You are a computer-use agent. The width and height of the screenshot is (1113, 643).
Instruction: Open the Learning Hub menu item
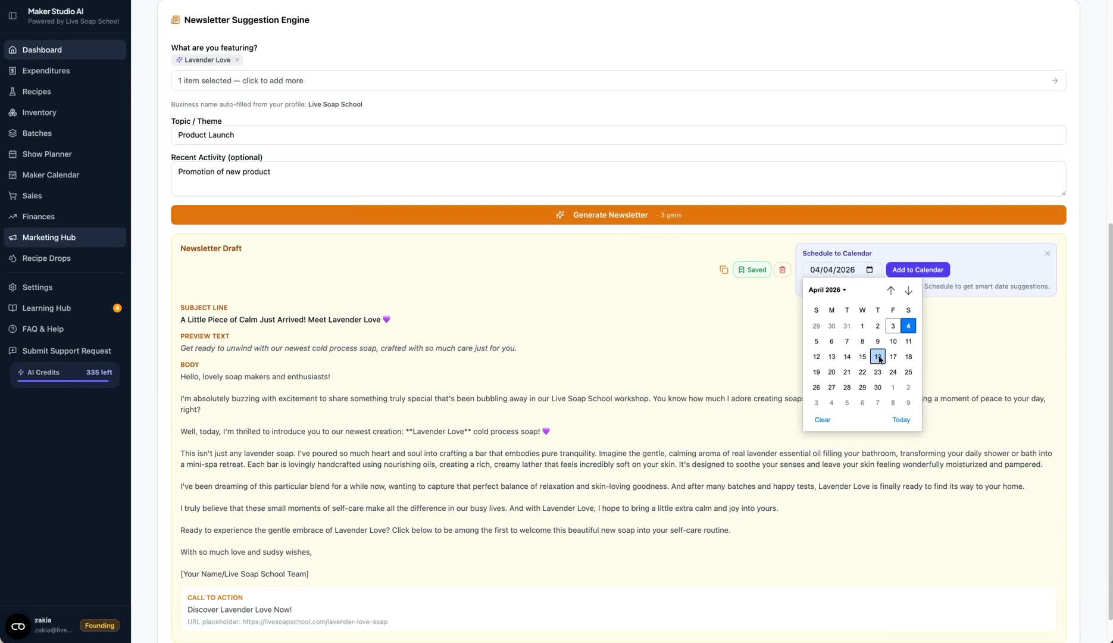point(46,308)
